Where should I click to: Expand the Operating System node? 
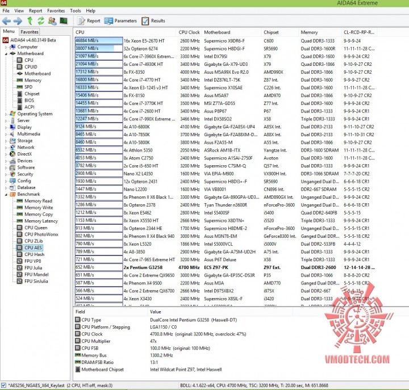[x=6, y=114]
